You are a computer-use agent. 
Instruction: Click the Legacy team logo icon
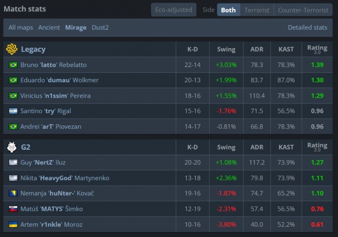[12, 49]
